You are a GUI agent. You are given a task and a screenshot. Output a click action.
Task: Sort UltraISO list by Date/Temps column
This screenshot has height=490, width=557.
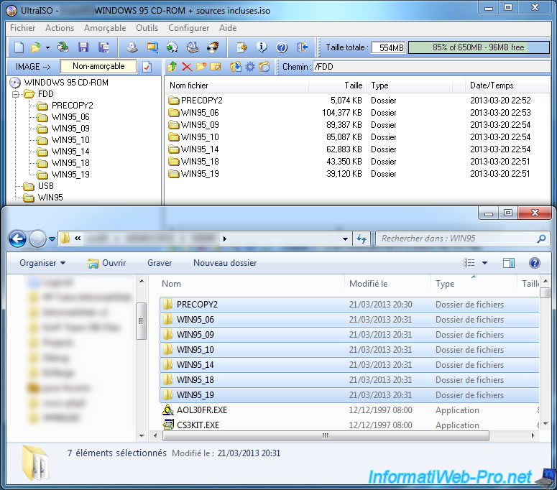click(x=507, y=85)
